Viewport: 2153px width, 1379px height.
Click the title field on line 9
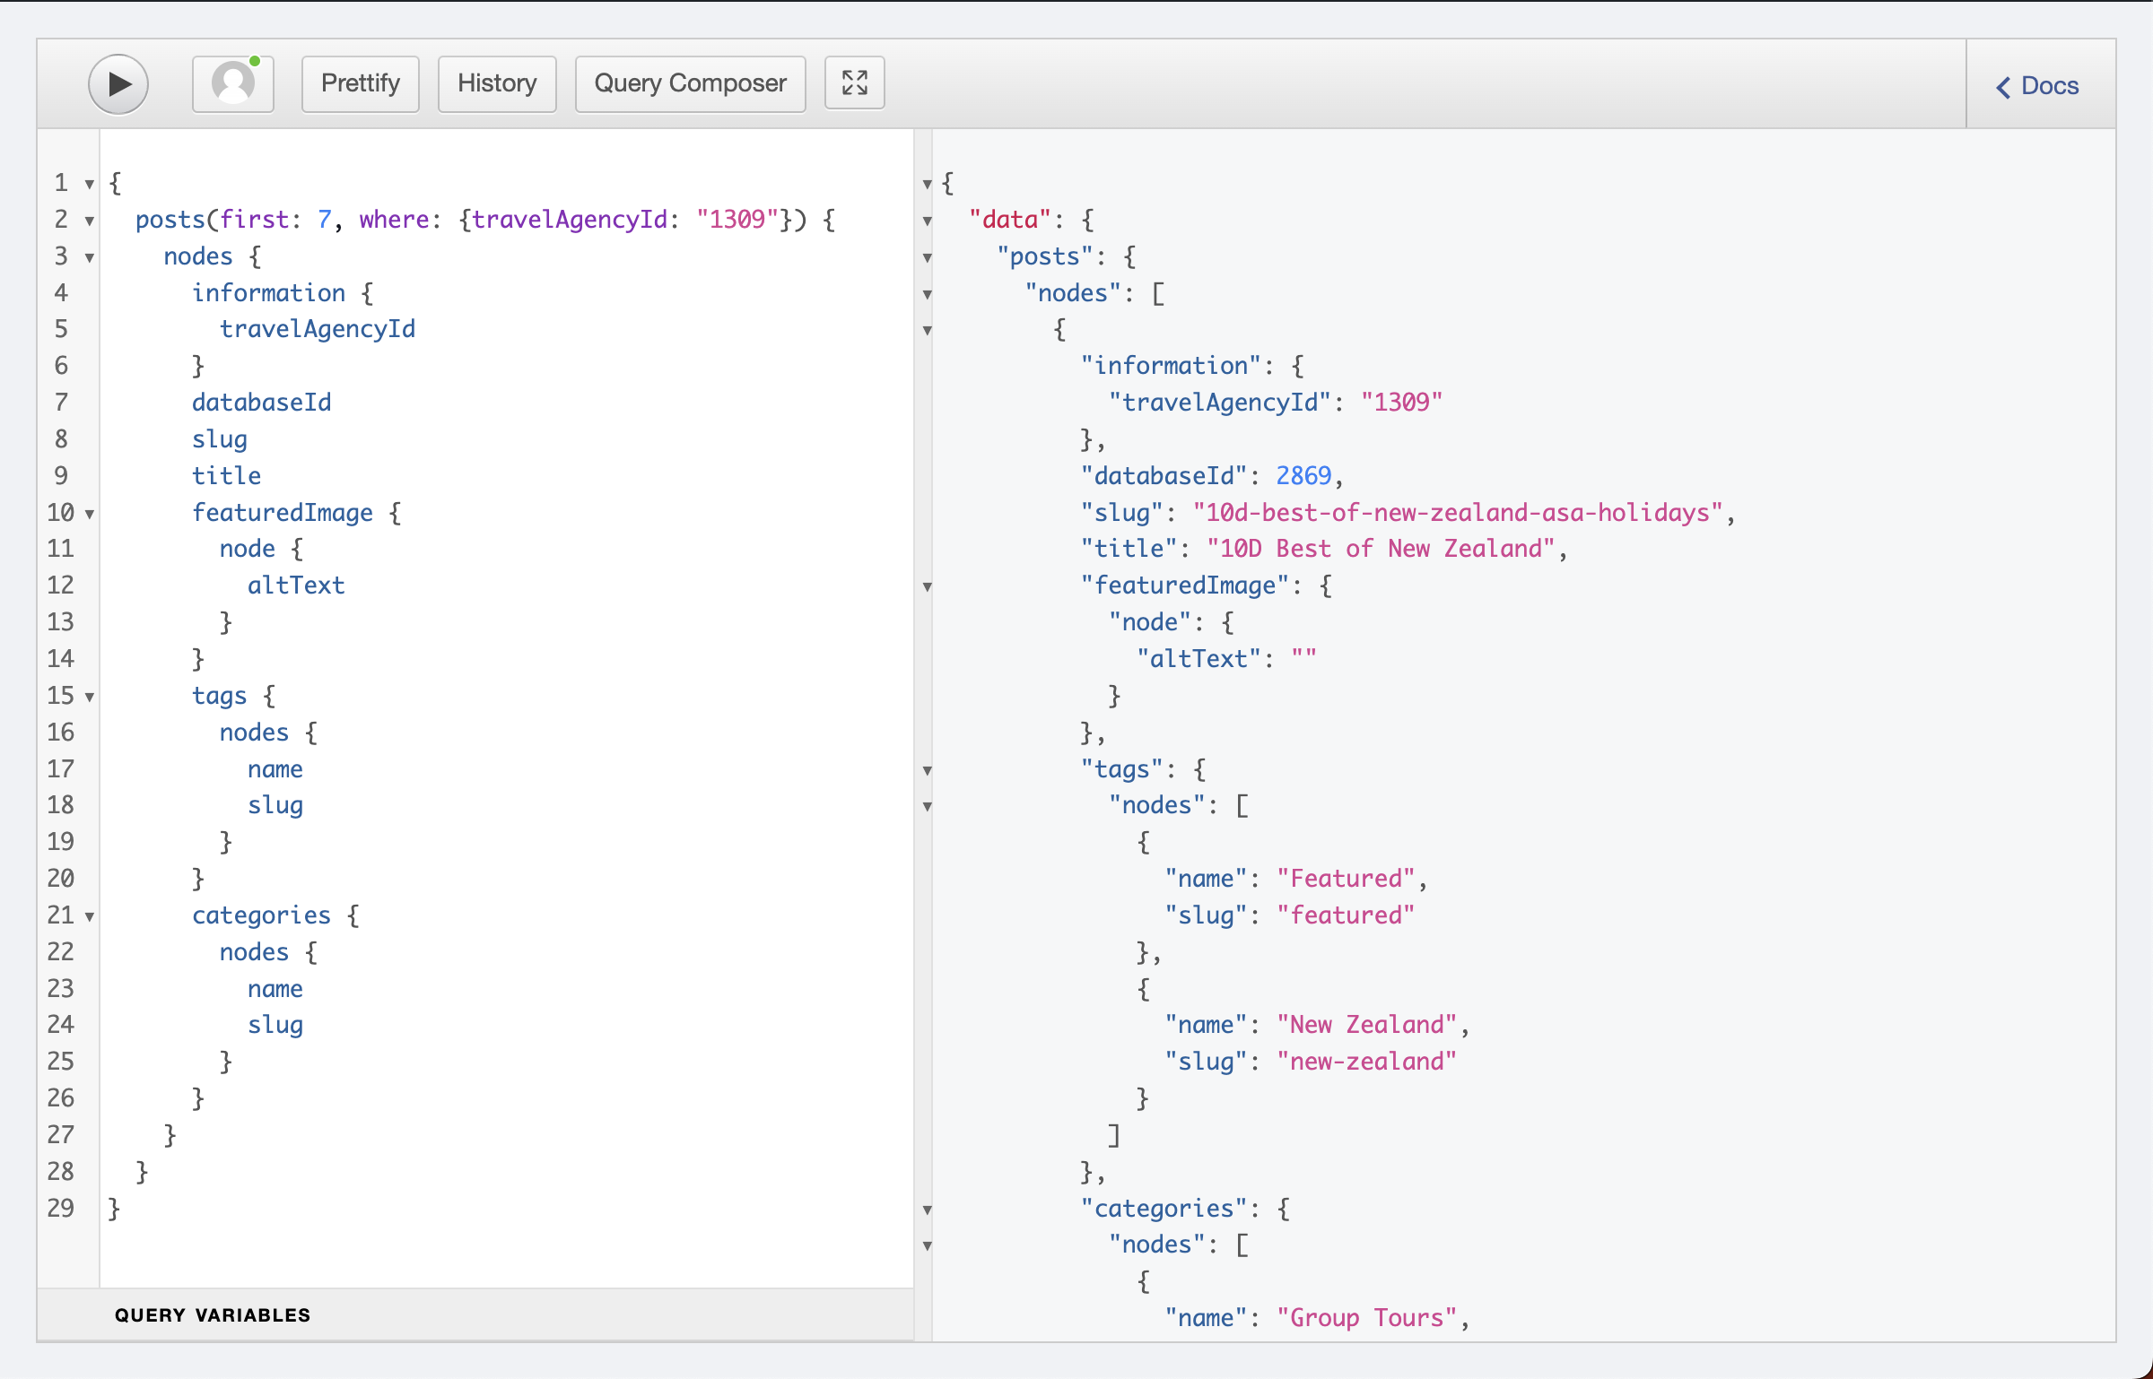227,476
